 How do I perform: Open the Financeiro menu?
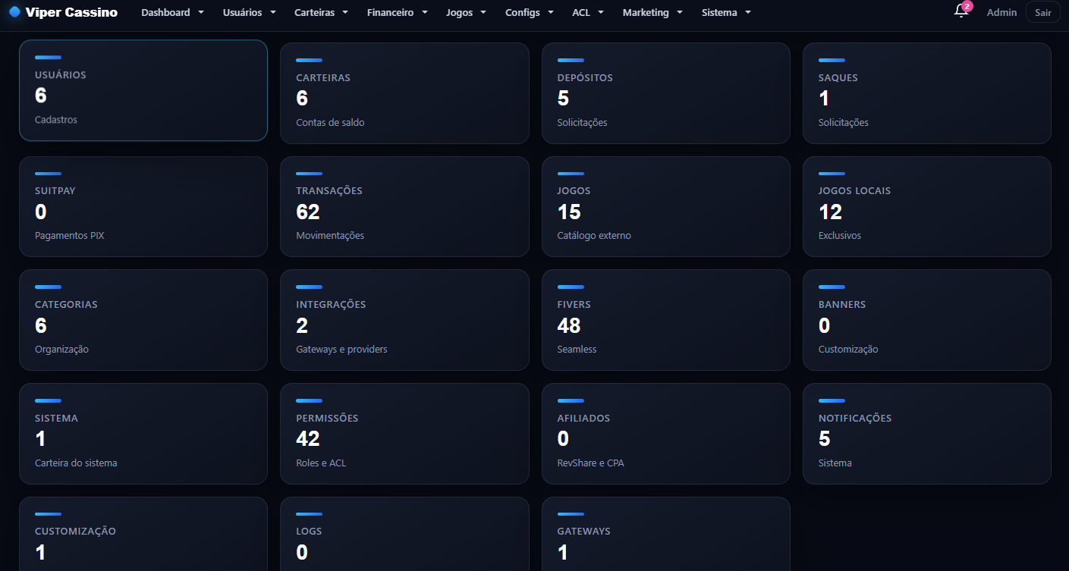[397, 12]
